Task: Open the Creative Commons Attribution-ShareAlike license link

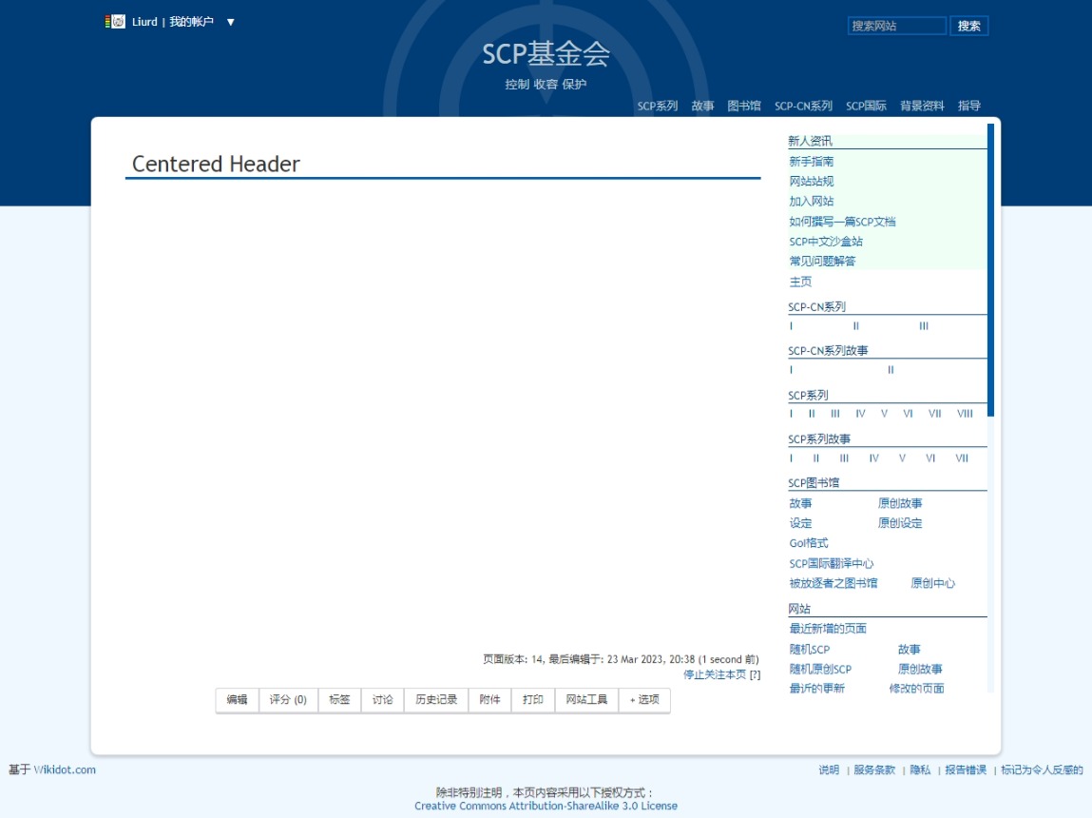Action: tap(546, 807)
